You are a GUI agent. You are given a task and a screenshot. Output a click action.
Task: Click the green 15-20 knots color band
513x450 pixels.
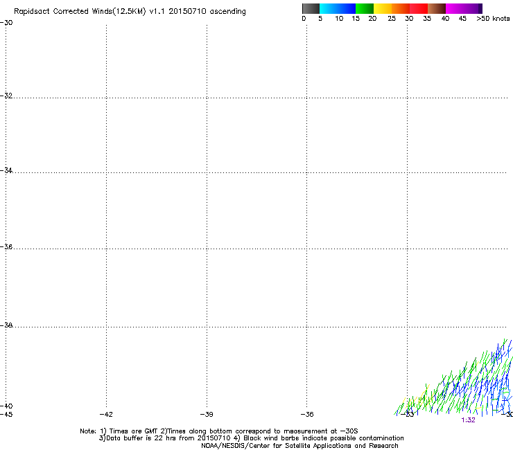click(x=365, y=8)
